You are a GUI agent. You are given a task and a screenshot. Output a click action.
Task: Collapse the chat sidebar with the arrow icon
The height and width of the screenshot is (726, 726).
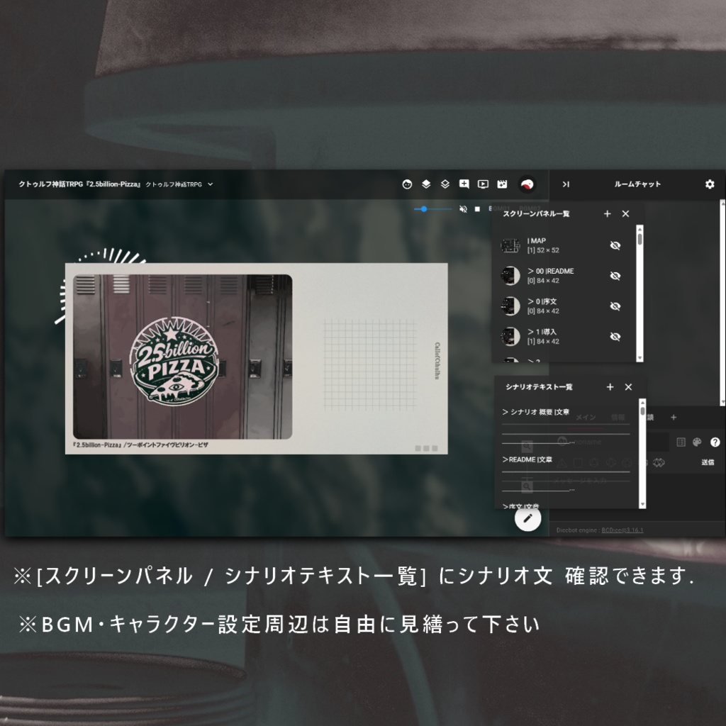coord(566,184)
